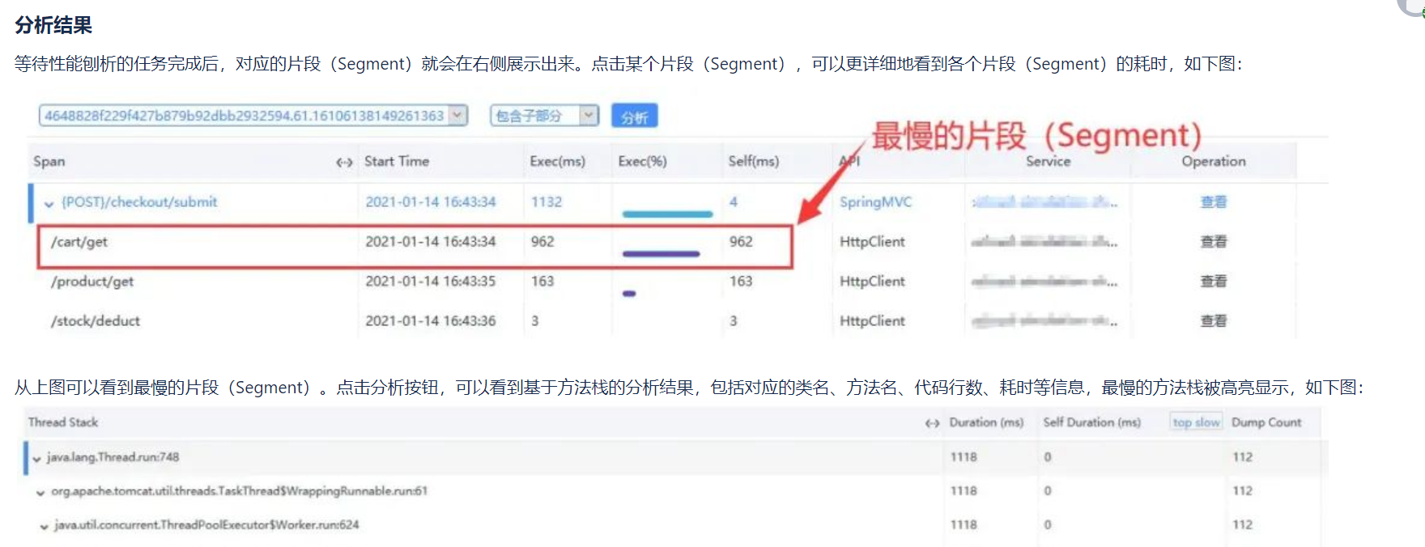This screenshot has width=1425, height=547.
Task: Select the /product/get span row
Action: pos(661,282)
